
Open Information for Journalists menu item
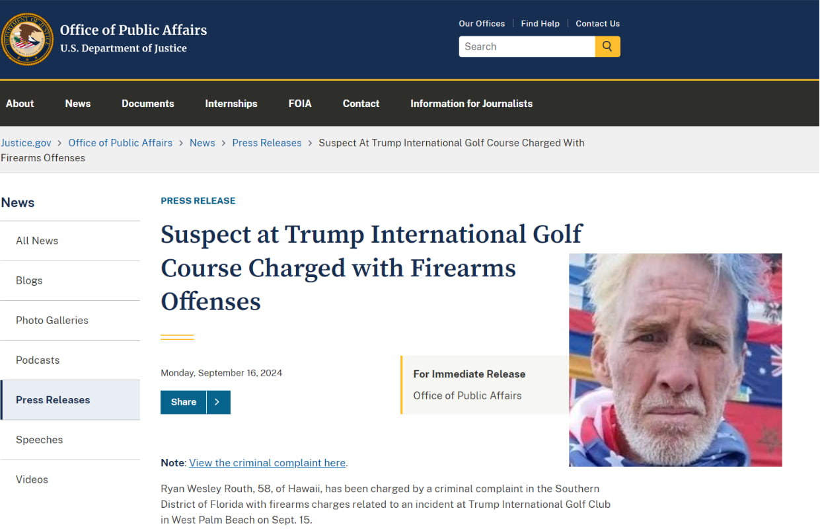[471, 103]
